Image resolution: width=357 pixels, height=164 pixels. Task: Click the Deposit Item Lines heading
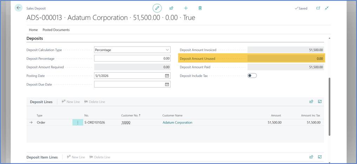pyautogui.click(x=42, y=157)
